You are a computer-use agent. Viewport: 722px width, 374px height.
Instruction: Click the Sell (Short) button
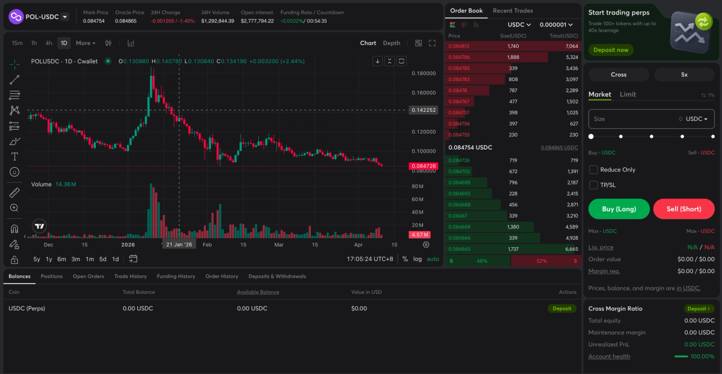point(684,209)
